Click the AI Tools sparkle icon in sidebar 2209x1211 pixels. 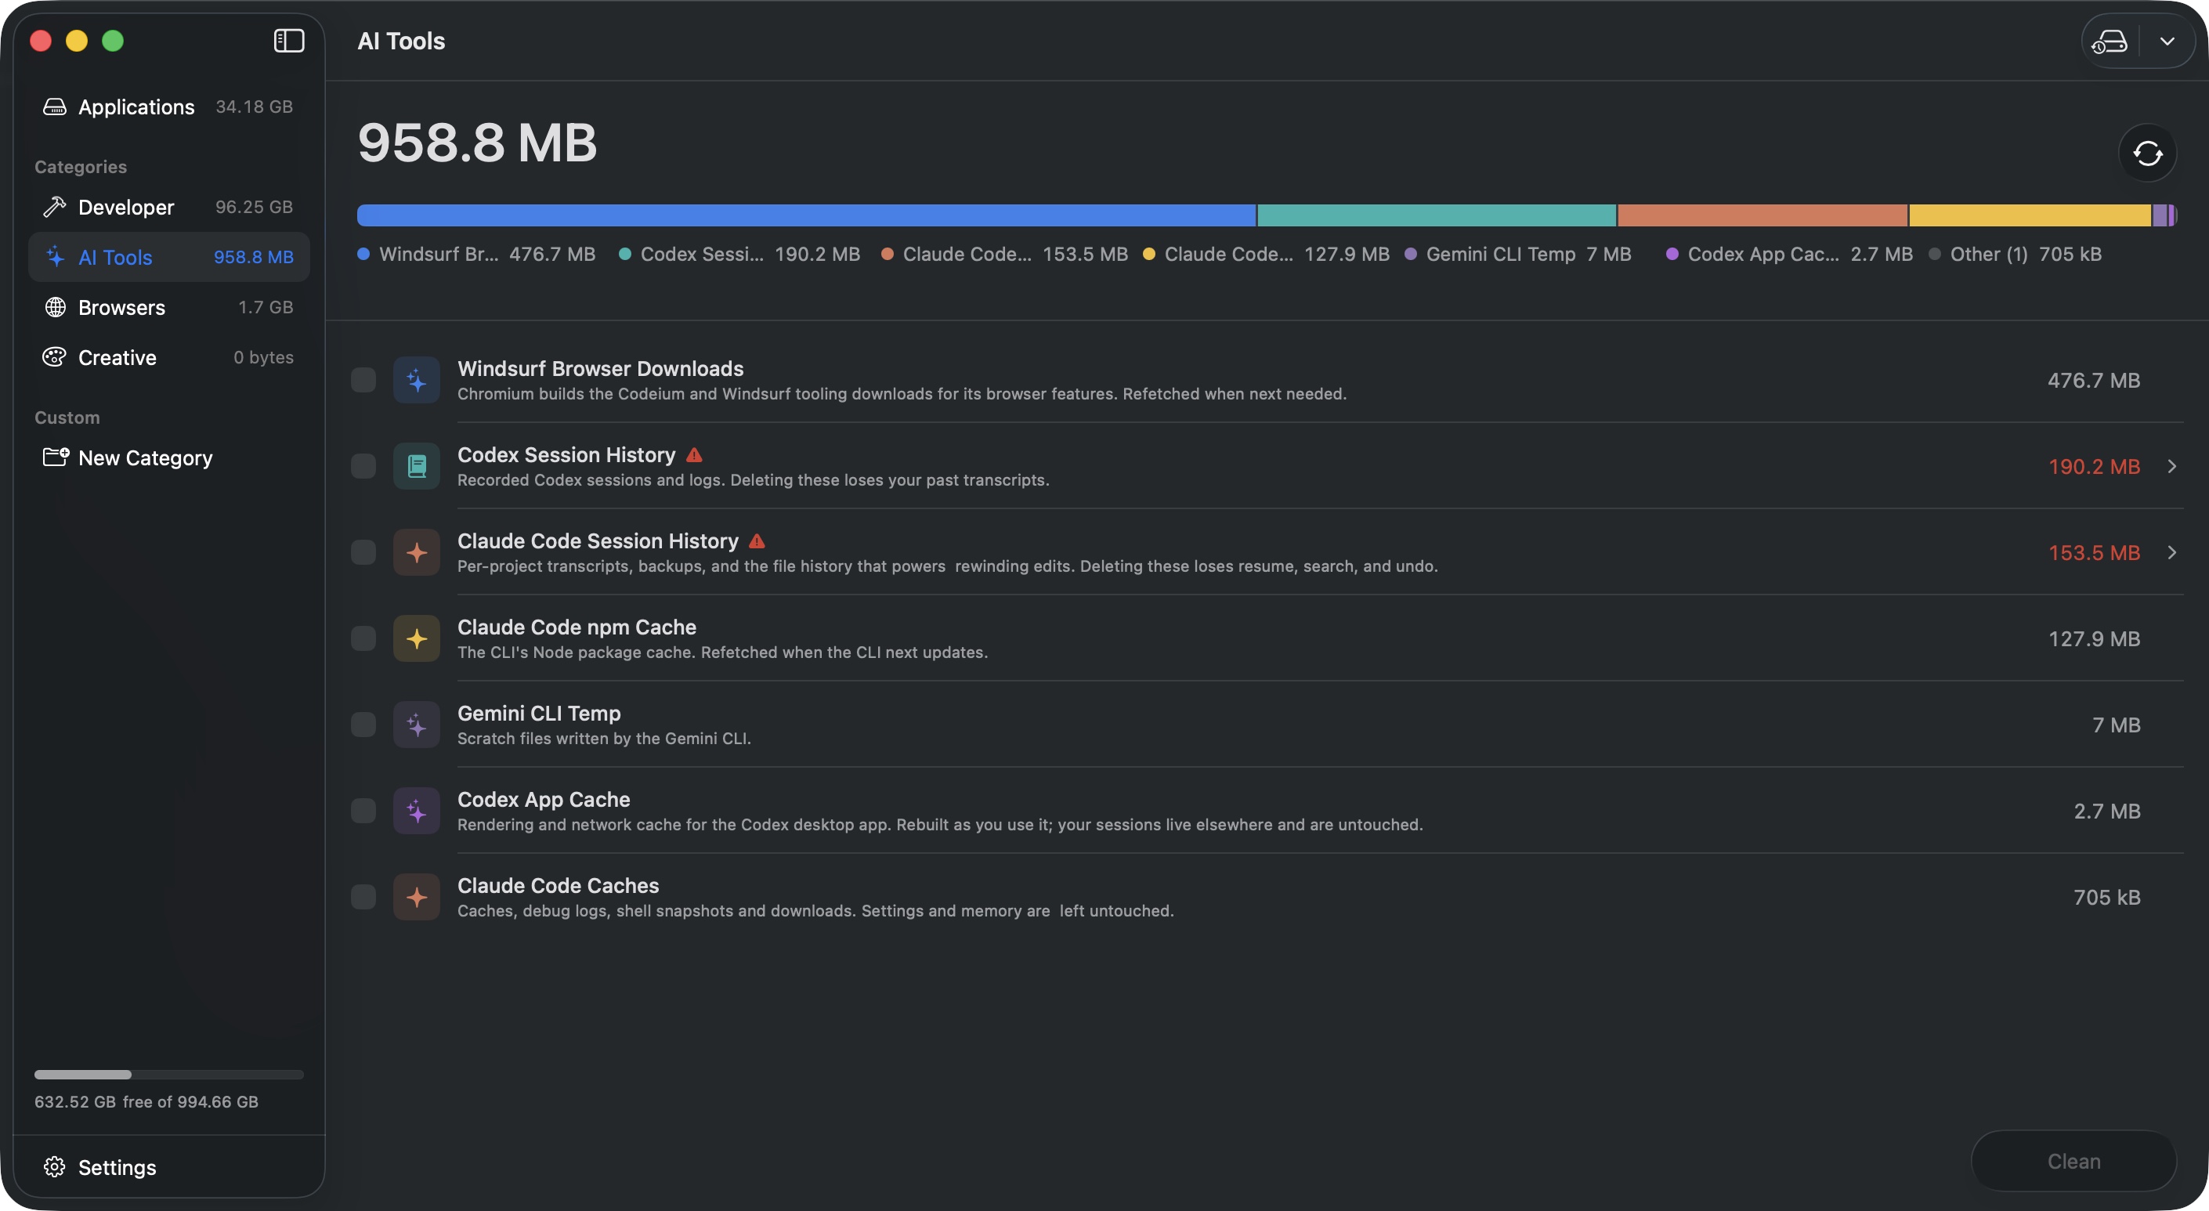(x=55, y=256)
